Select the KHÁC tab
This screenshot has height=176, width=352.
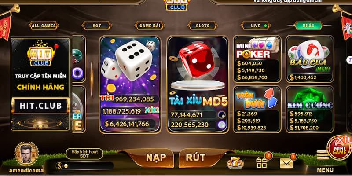click(x=309, y=26)
